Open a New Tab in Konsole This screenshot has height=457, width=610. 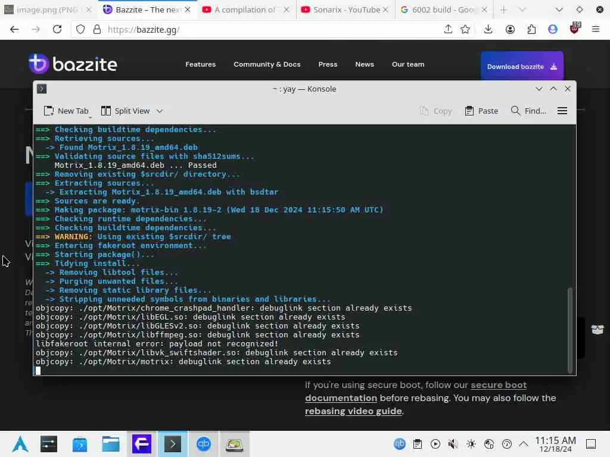click(67, 111)
